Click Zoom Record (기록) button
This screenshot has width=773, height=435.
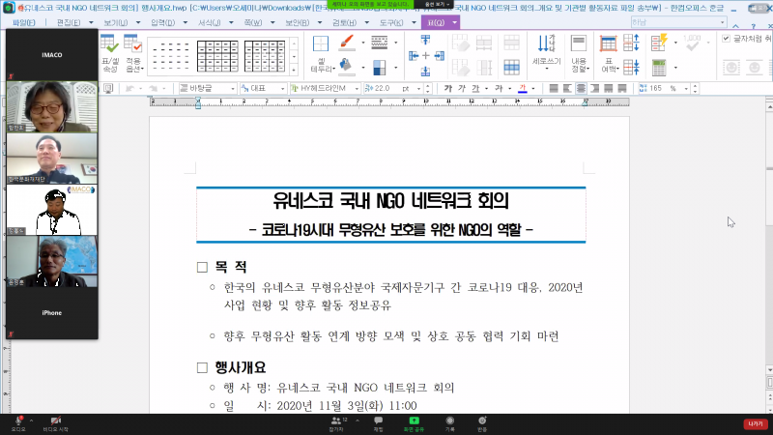449,423
